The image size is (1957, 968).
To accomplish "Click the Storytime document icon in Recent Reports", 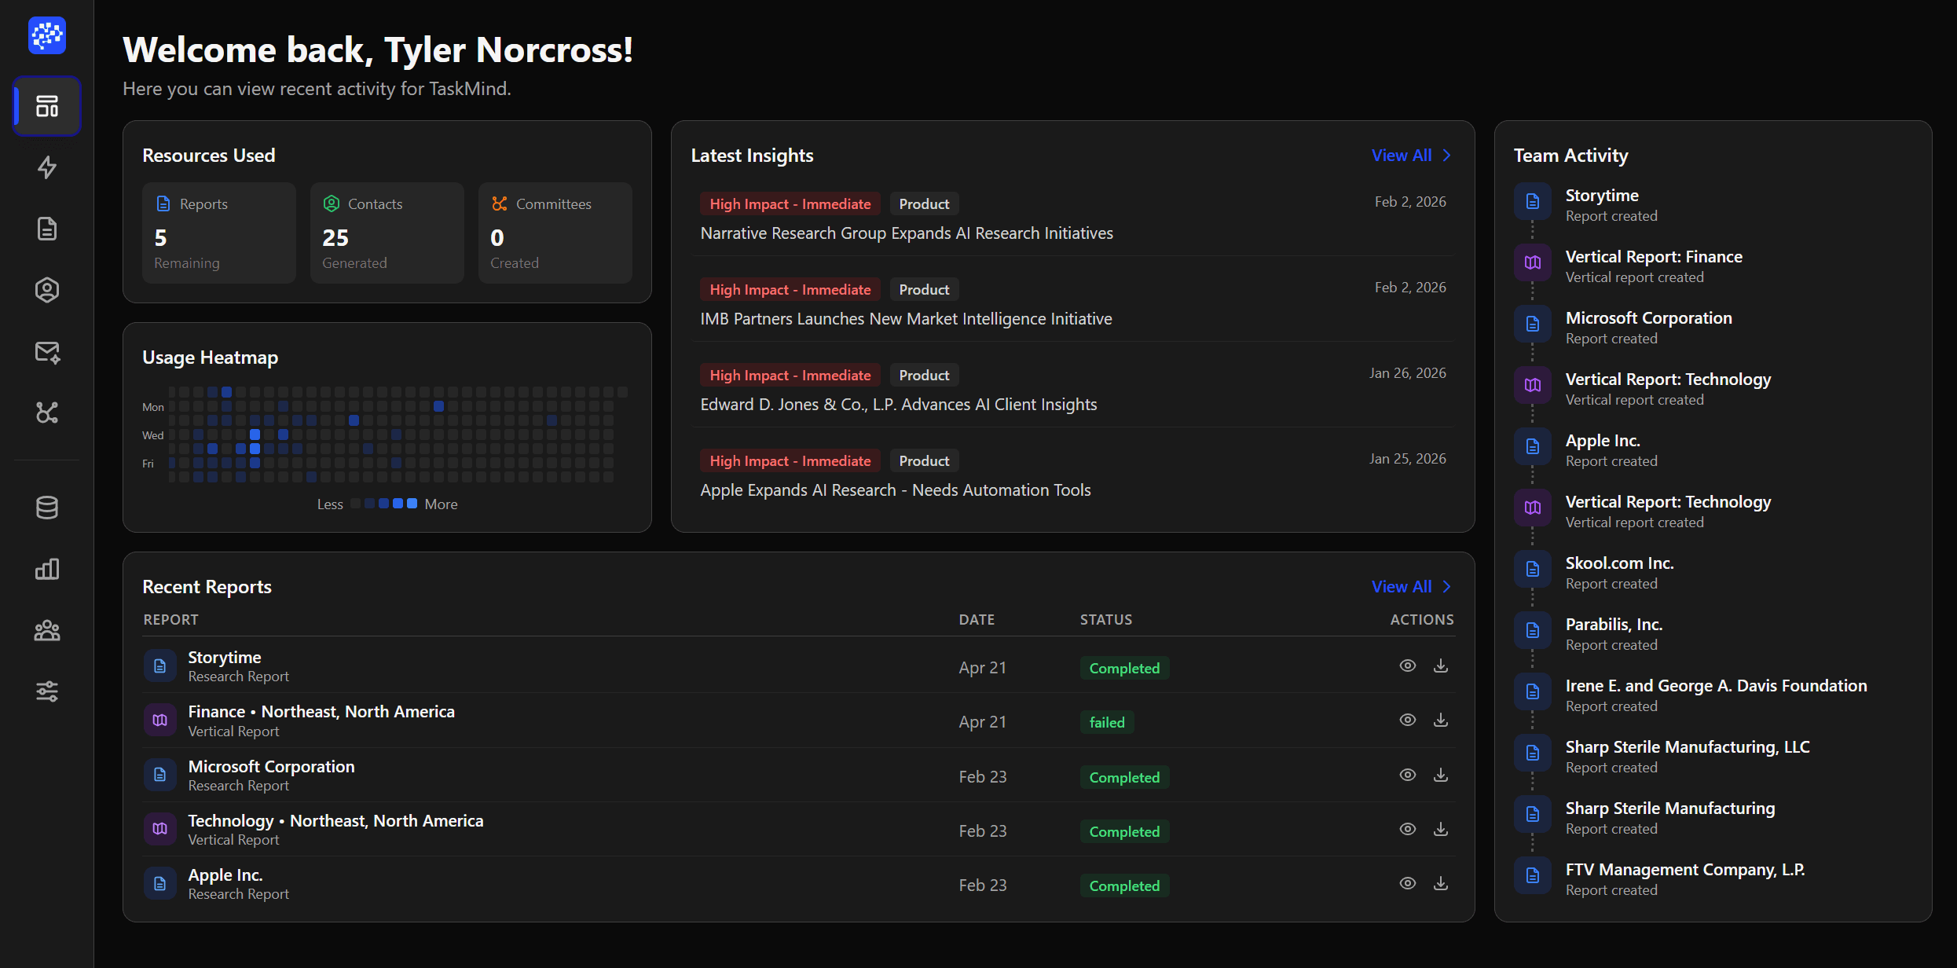I will 160,666.
